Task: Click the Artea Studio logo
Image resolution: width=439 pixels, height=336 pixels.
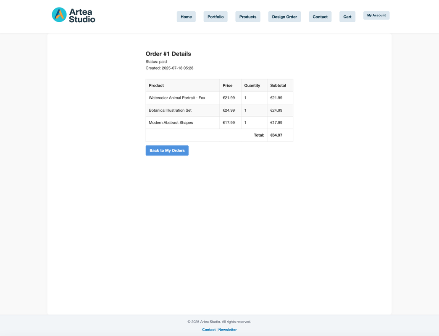Action: pyautogui.click(x=74, y=15)
